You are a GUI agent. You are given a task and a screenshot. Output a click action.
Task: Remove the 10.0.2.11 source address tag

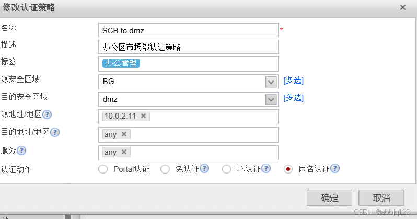(x=144, y=116)
